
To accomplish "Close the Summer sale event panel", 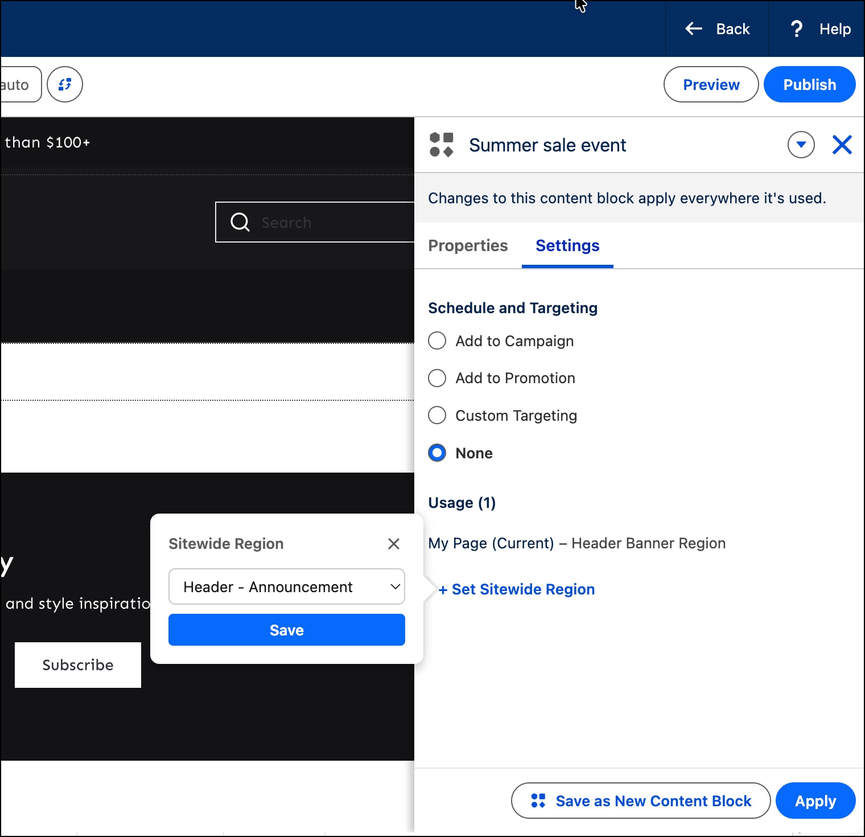I will click(x=842, y=145).
